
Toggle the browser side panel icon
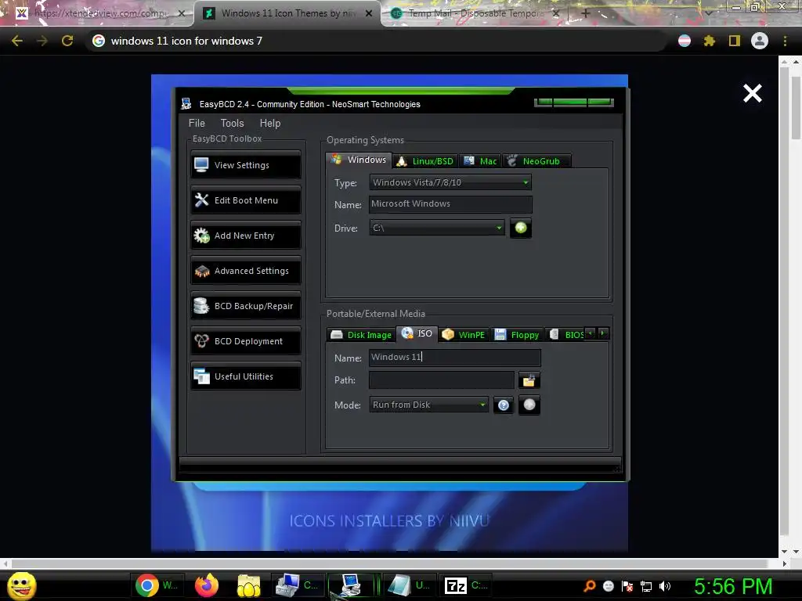click(735, 41)
